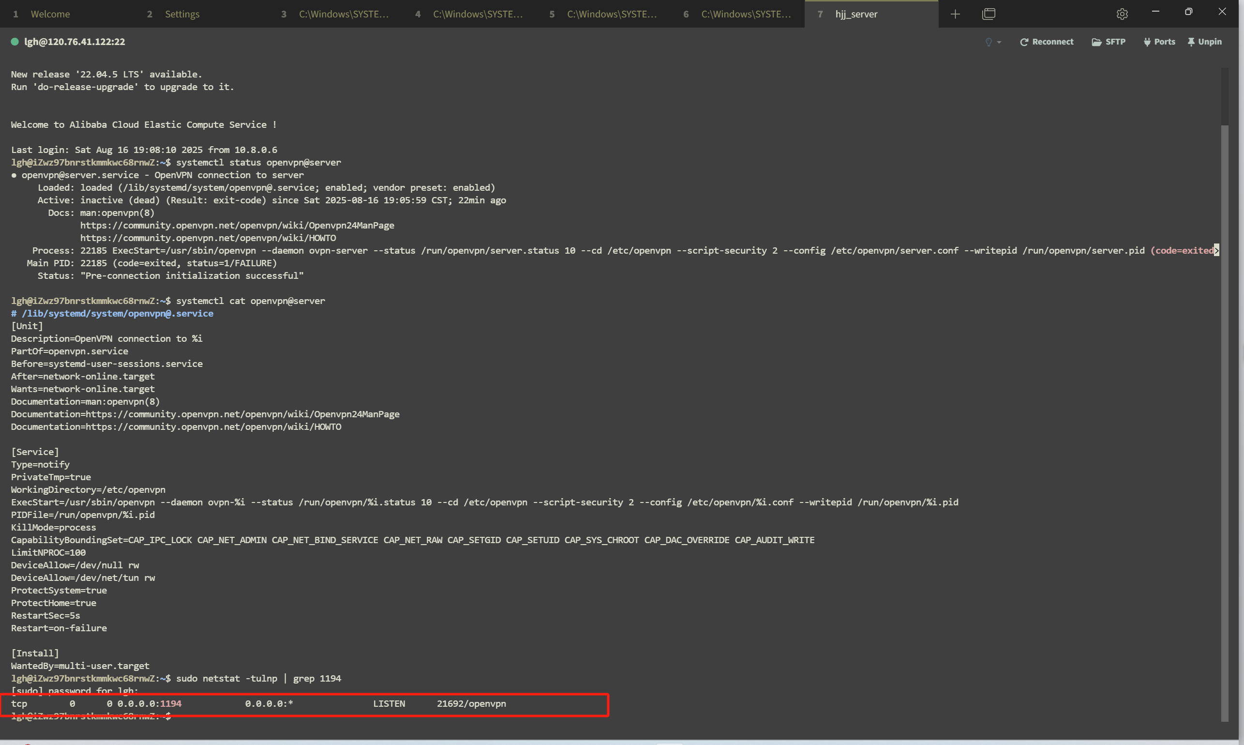Toggle Unpin on the session toolbar
The width and height of the screenshot is (1244, 745).
1204,42
